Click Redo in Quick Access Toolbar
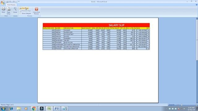Viewport: 198px width, 111px height. (14, 2)
